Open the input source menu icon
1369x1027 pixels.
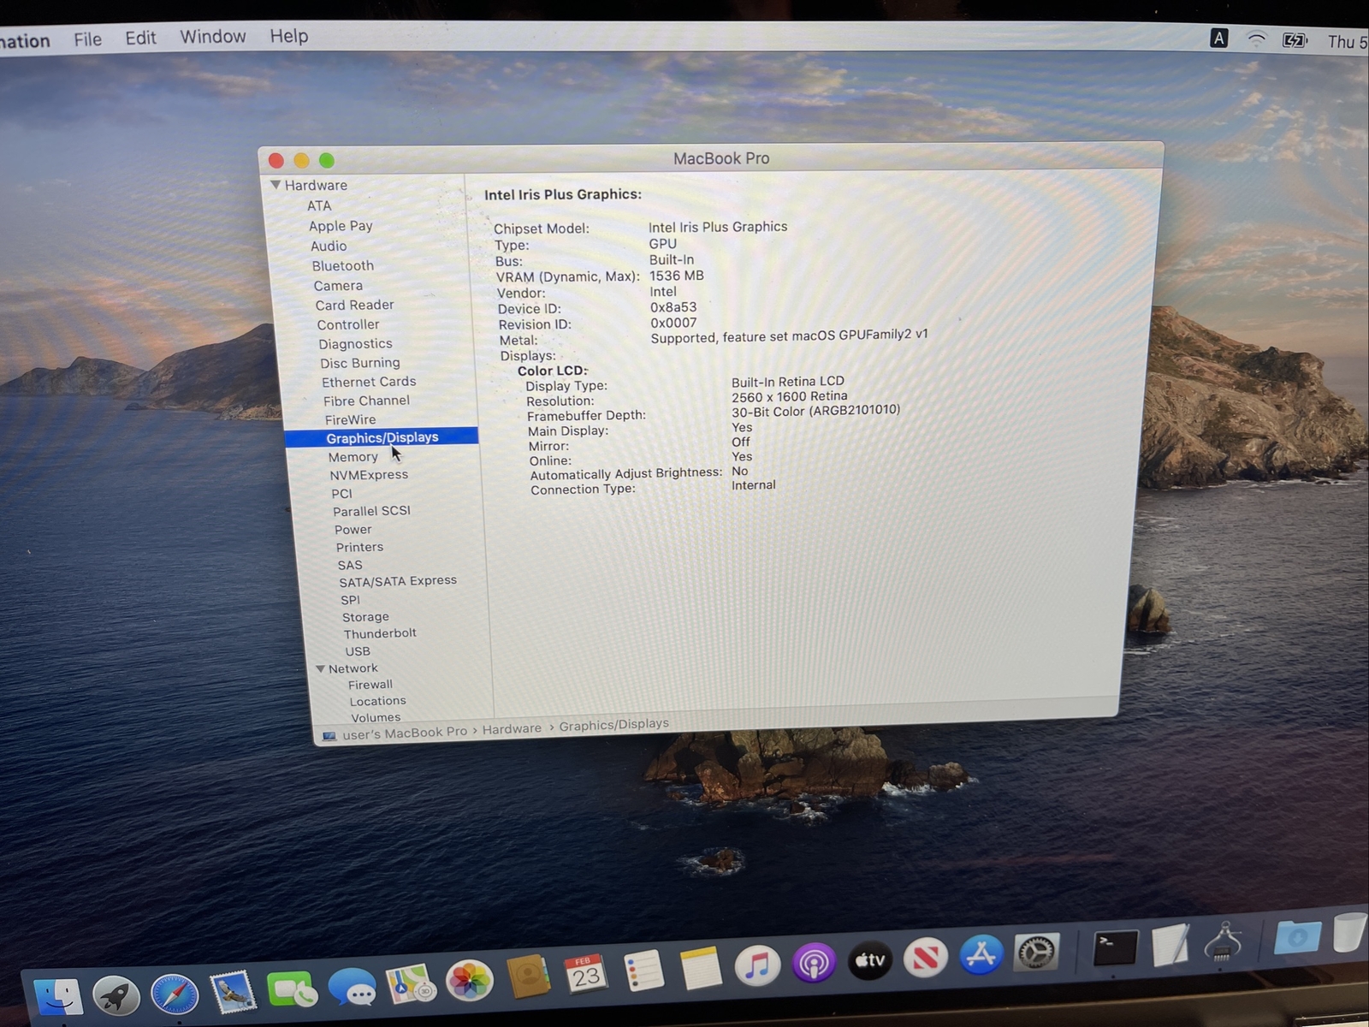tap(1219, 39)
